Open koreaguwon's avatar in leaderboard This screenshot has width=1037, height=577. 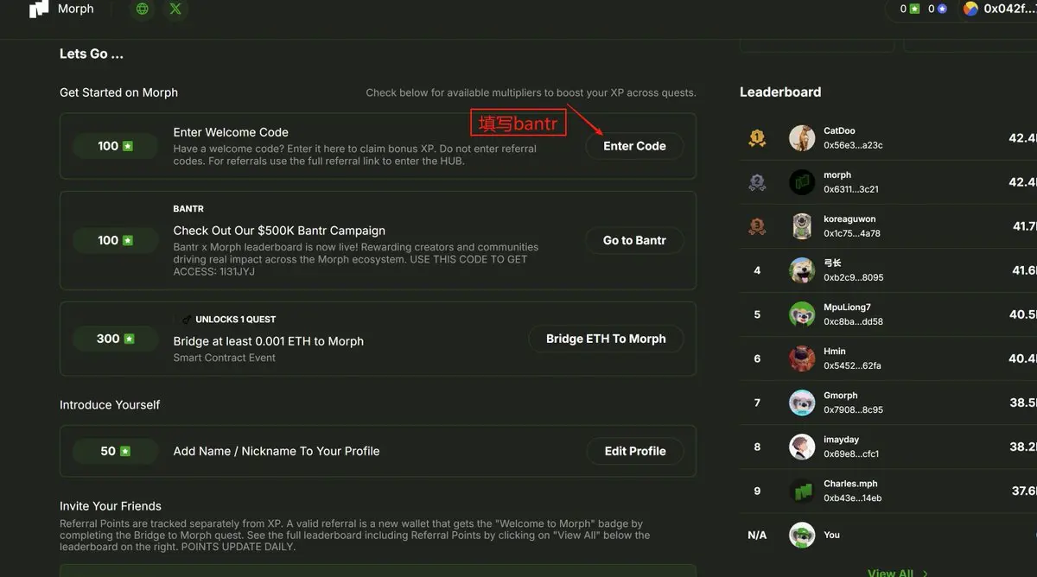click(802, 226)
